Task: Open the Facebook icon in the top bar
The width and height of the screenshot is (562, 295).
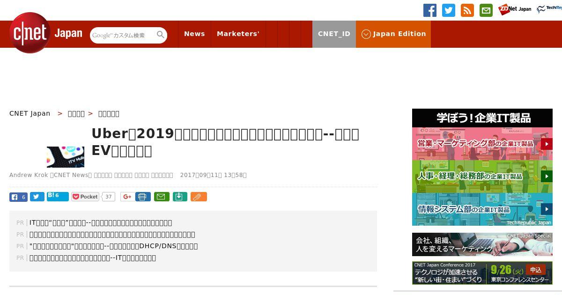Action: [x=430, y=10]
